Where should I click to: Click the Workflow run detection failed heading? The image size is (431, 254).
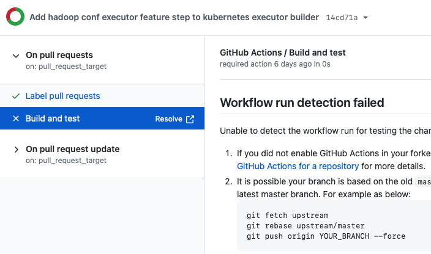(302, 103)
